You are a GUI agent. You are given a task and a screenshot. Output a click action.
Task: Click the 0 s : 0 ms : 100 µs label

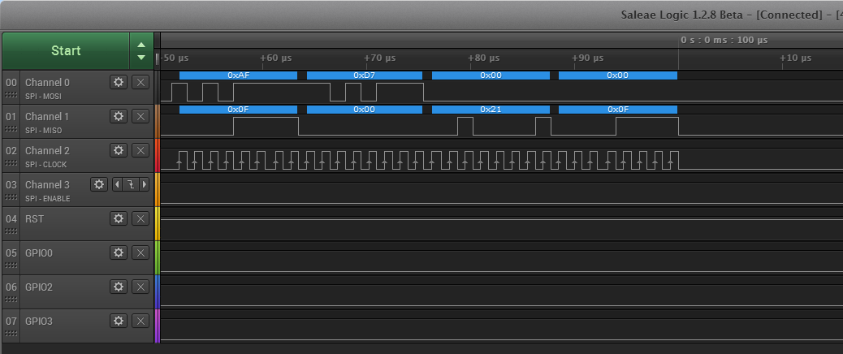[x=724, y=41]
